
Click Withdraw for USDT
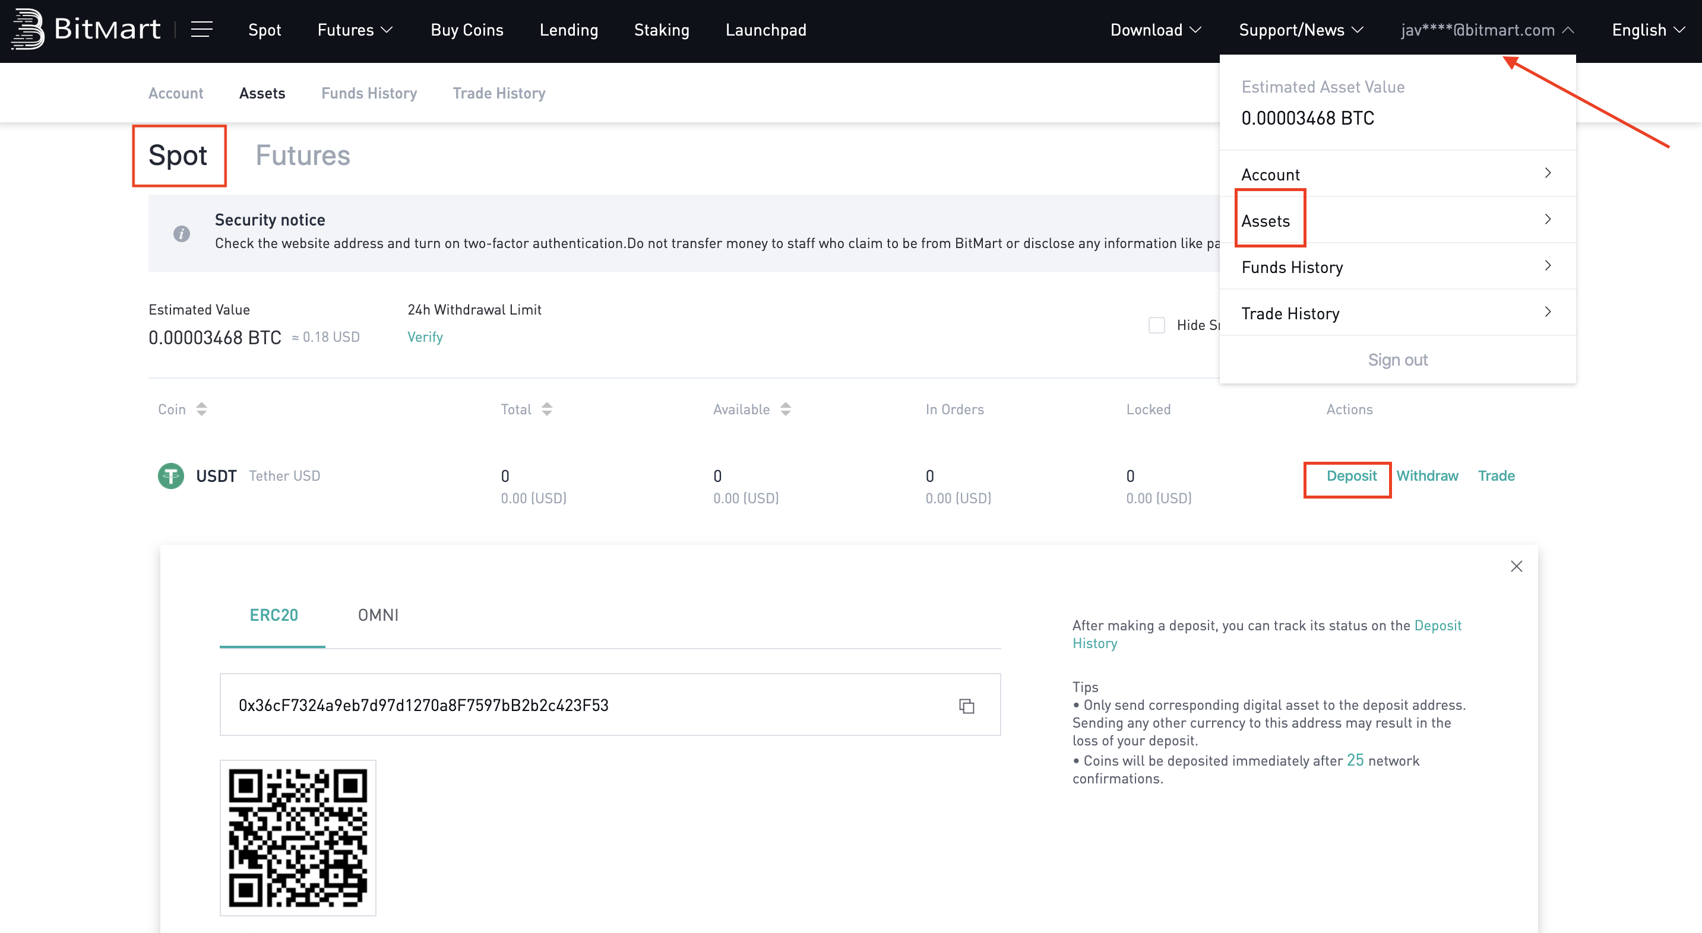click(1427, 475)
